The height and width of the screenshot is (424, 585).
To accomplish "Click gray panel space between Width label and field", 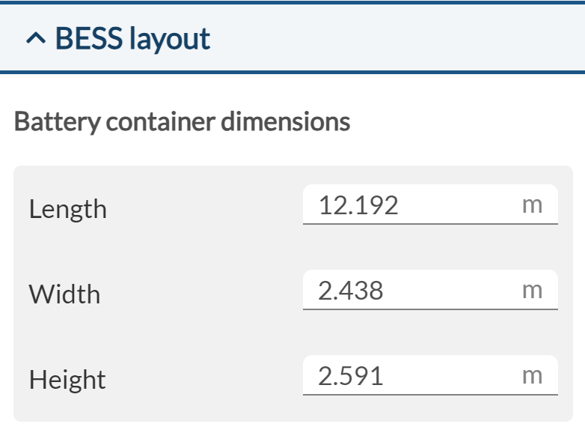I will click(202, 294).
